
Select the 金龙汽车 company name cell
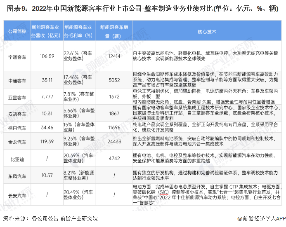point(17,142)
